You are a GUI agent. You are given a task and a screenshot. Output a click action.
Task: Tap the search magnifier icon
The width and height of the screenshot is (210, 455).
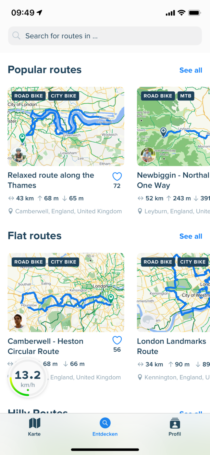(16, 36)
